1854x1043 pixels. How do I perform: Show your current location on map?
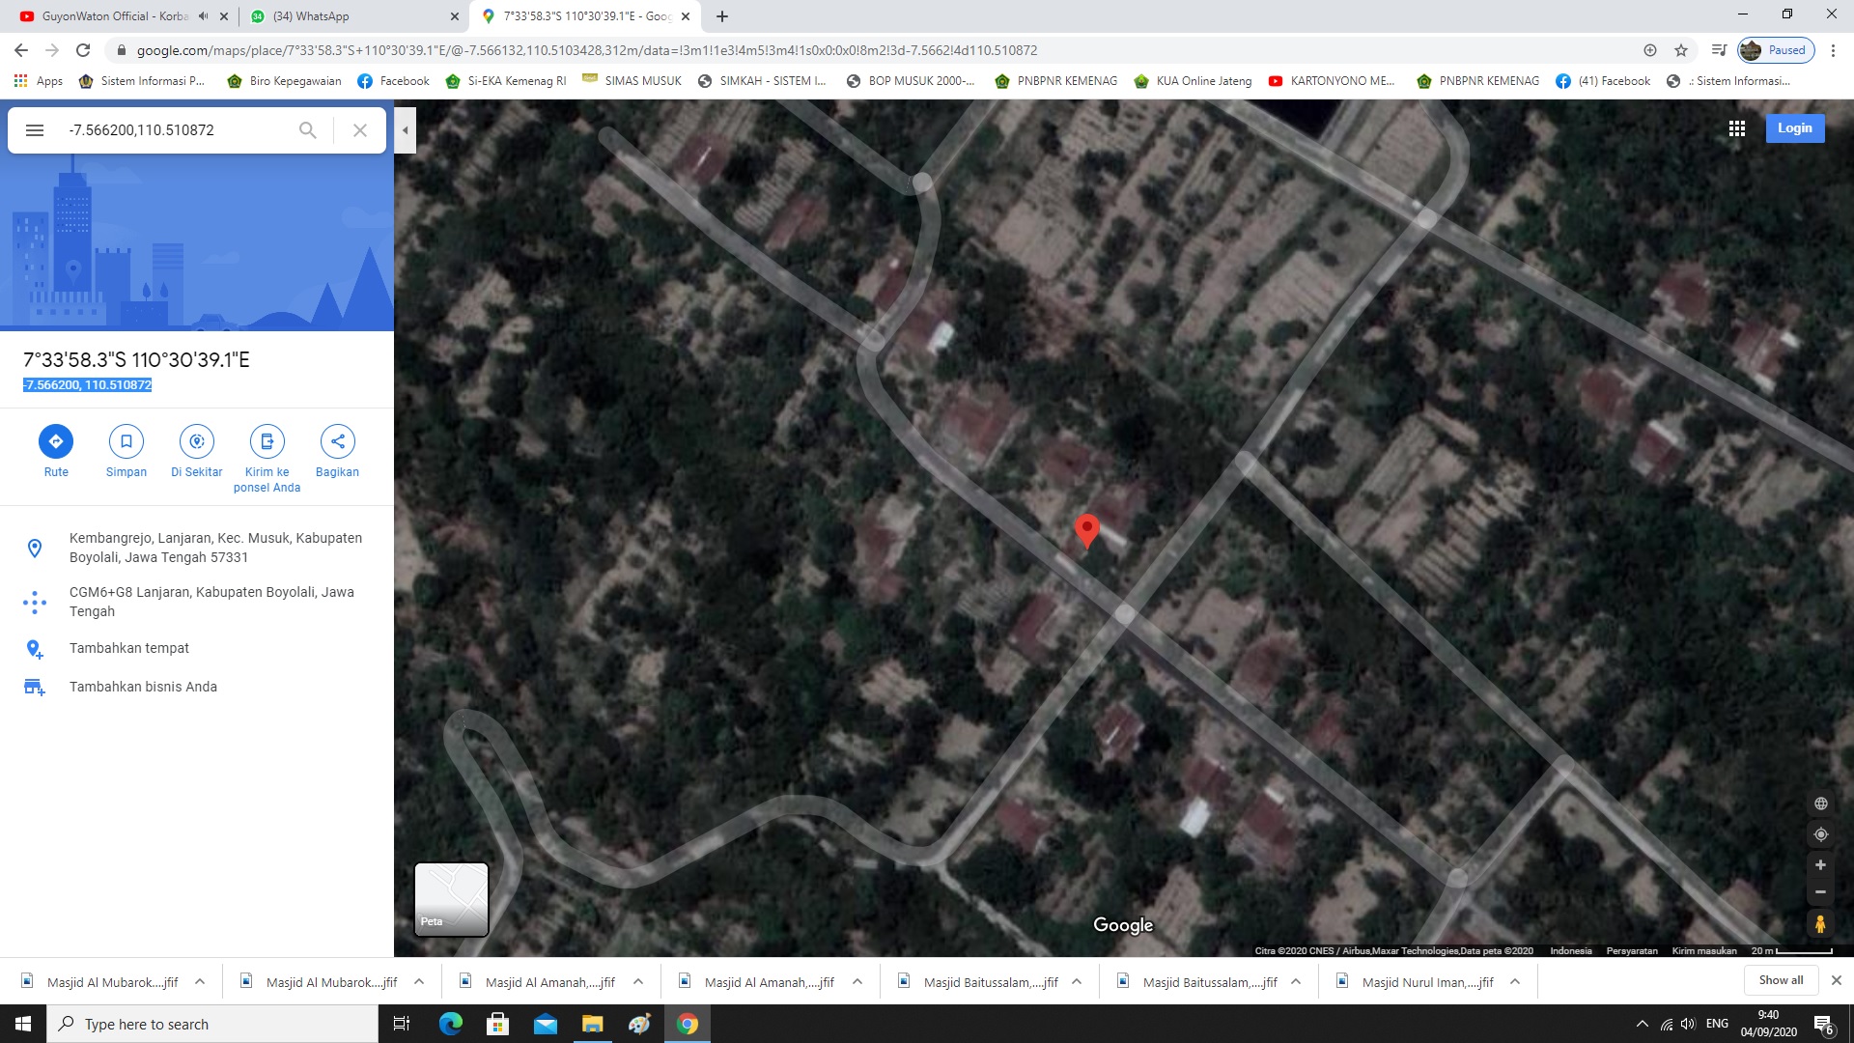coord(1820,834)
